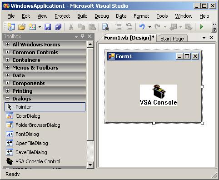Select the SaveFileDialog control

(x=45, y=152)
